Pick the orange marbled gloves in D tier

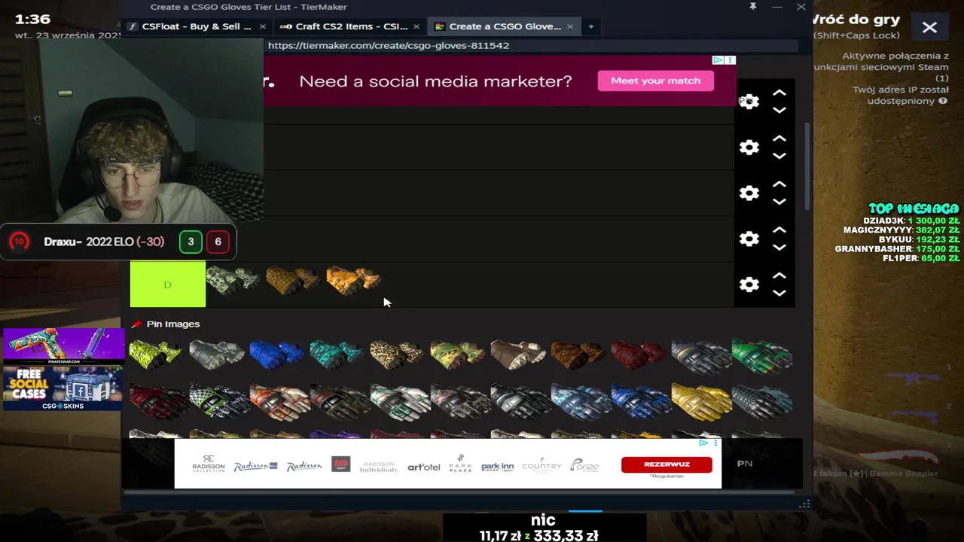[x=353, y=280]
